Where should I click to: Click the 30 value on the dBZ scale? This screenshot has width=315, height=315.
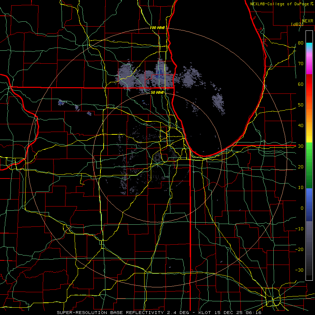(x=301, y=146)
